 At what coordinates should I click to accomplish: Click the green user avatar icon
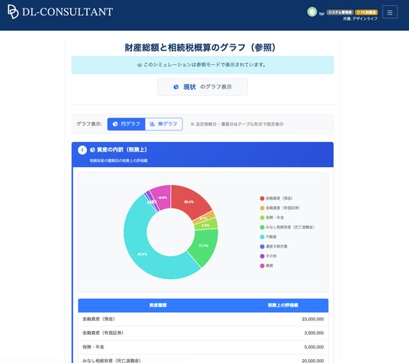pyautogui.click(x=311, y=11)
